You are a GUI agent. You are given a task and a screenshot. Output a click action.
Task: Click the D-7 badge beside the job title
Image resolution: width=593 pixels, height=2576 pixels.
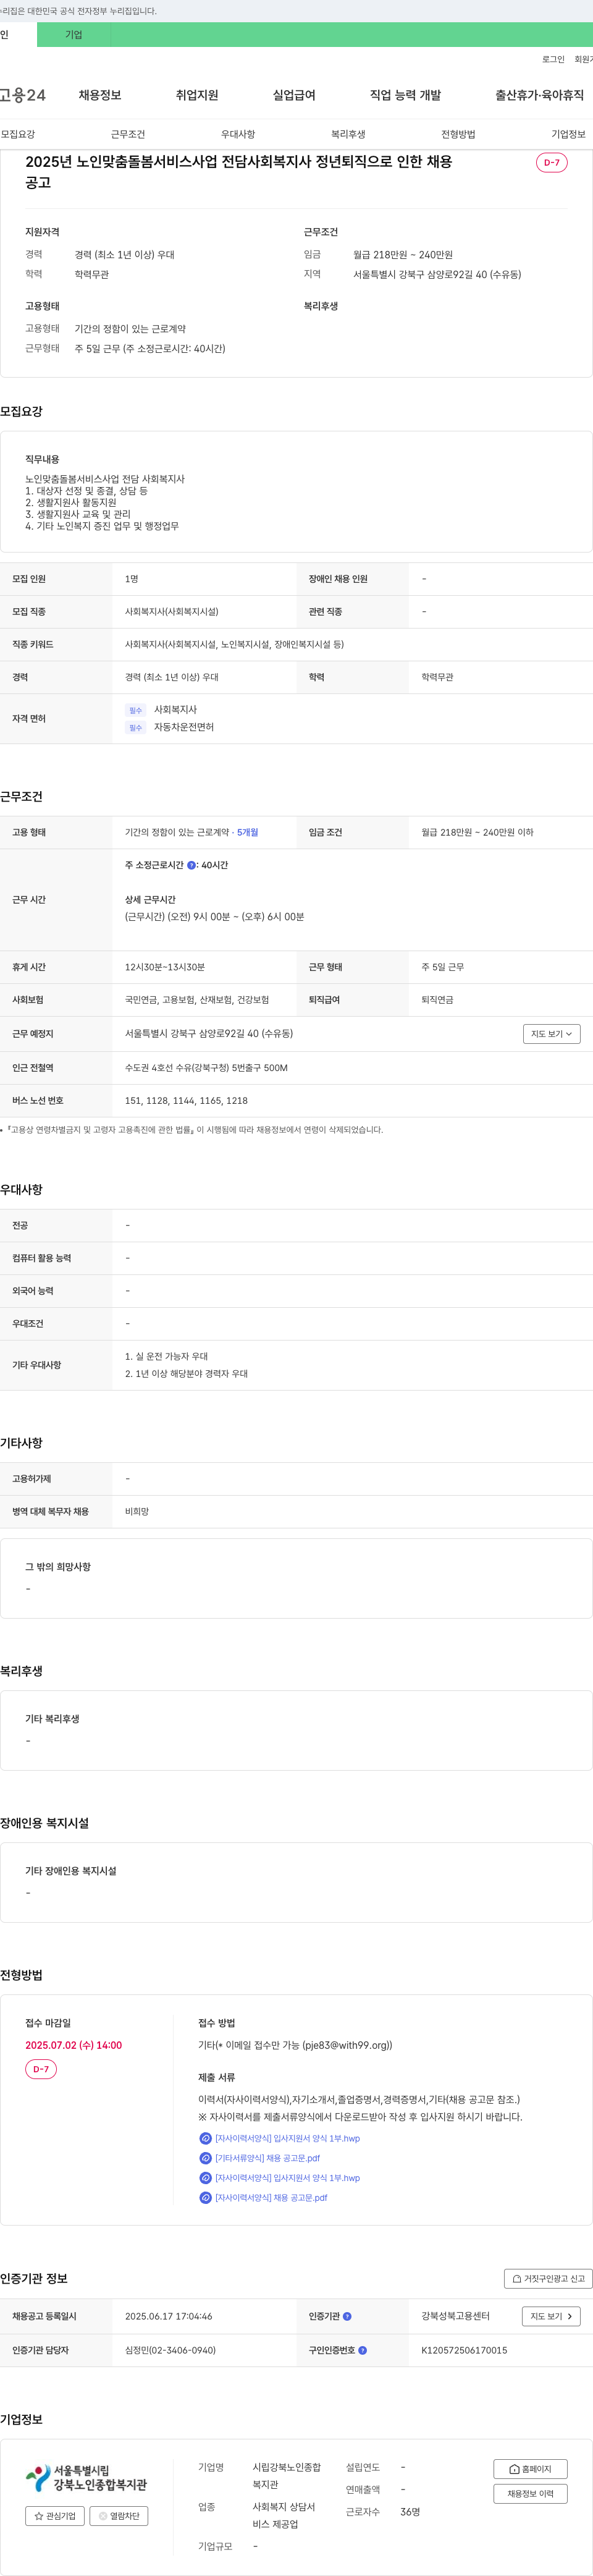(552, 162)
